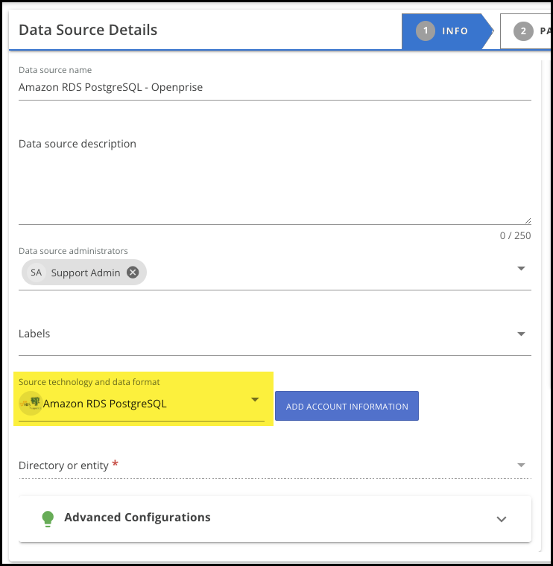The height and width of the screenshot is (566, 553).
Task: Click the green lightbulb Advanced Configurations icon
Action: (x=48, y=519)
